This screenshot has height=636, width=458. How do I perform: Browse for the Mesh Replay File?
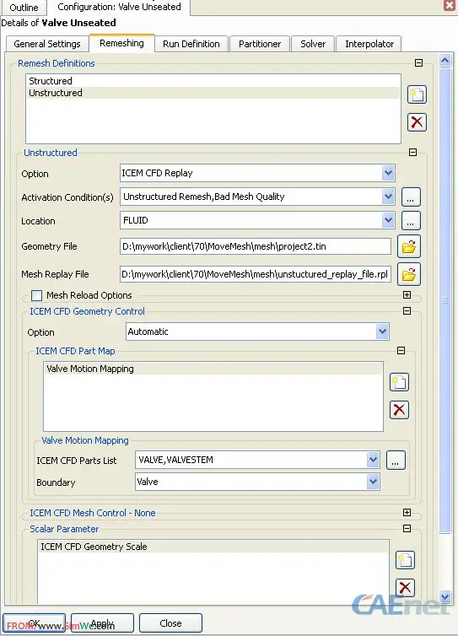(x=409, y=275)
